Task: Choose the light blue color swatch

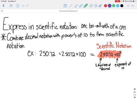Action: point(118,6)
